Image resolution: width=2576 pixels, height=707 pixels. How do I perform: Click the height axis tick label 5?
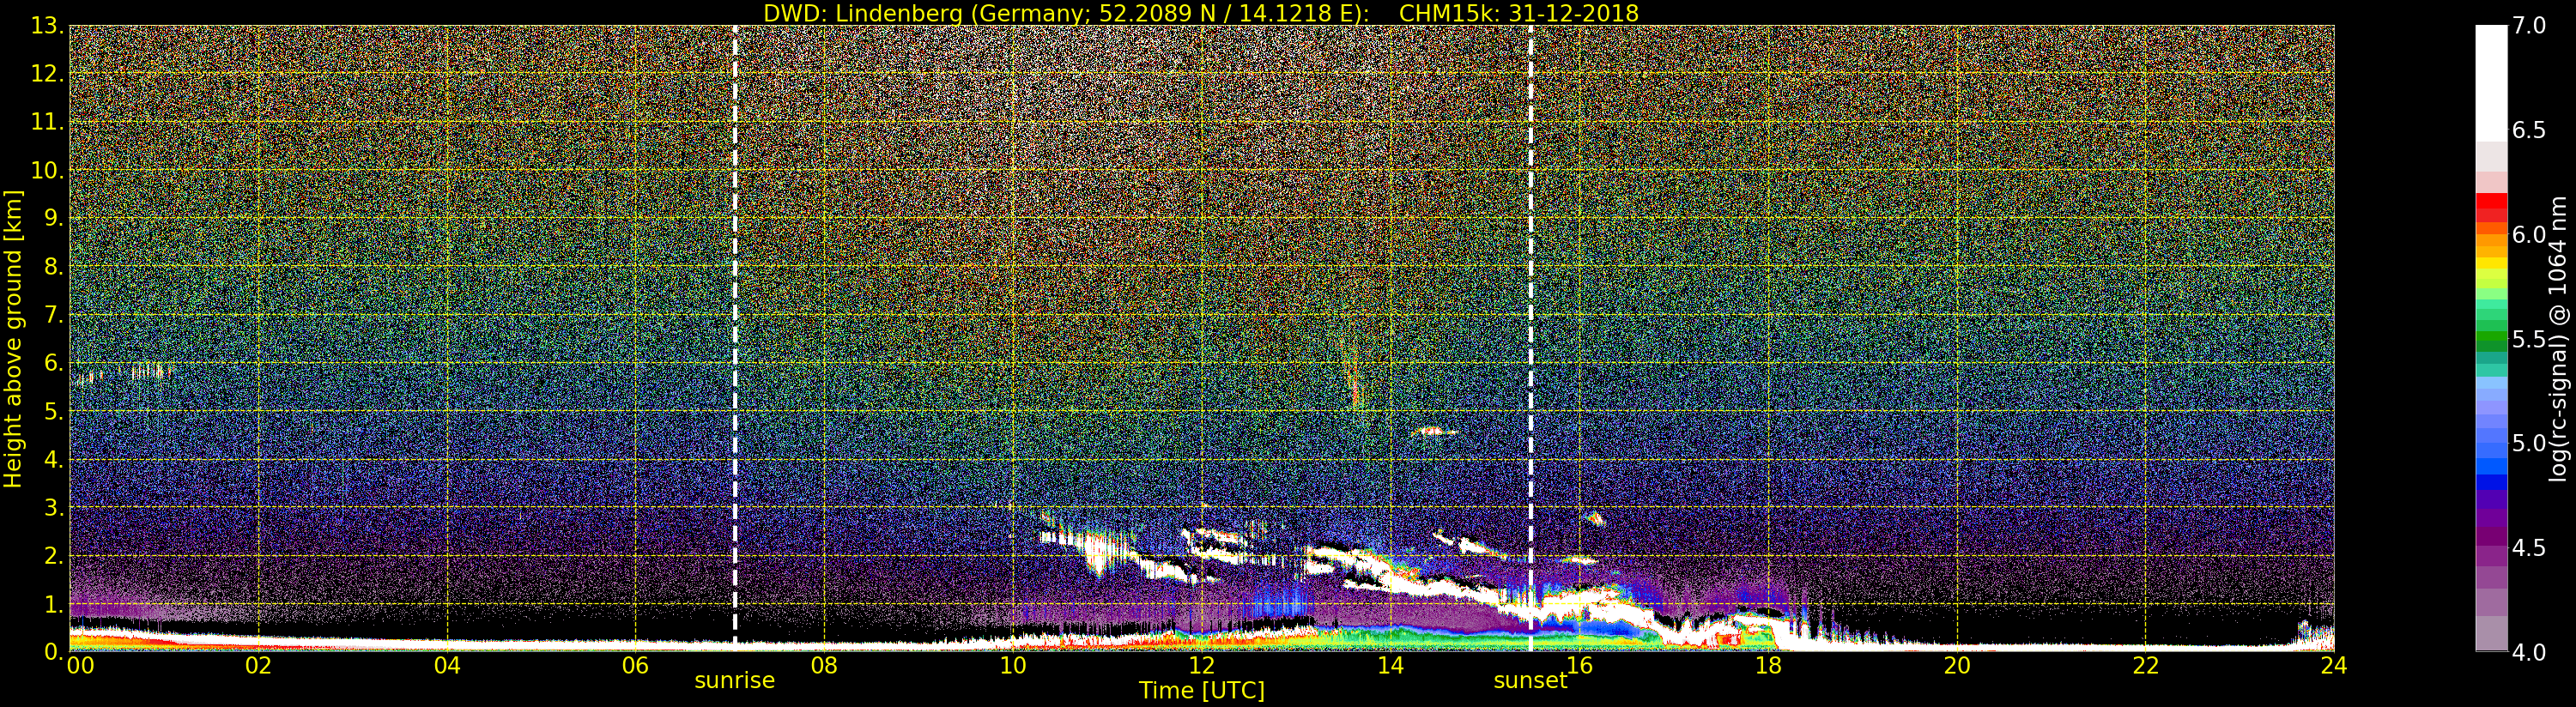tap(53, 411)
